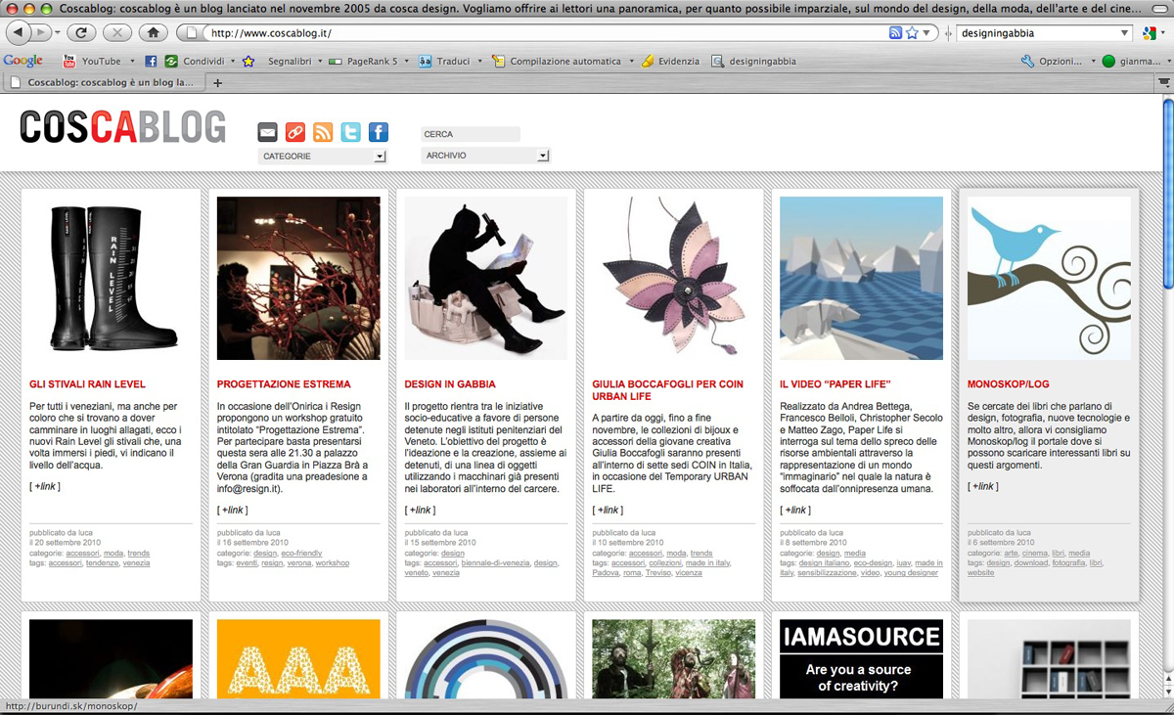The image size is (1174, 715).
Task: Open the search history dropdown arrow
Action: pos(1124,32)
